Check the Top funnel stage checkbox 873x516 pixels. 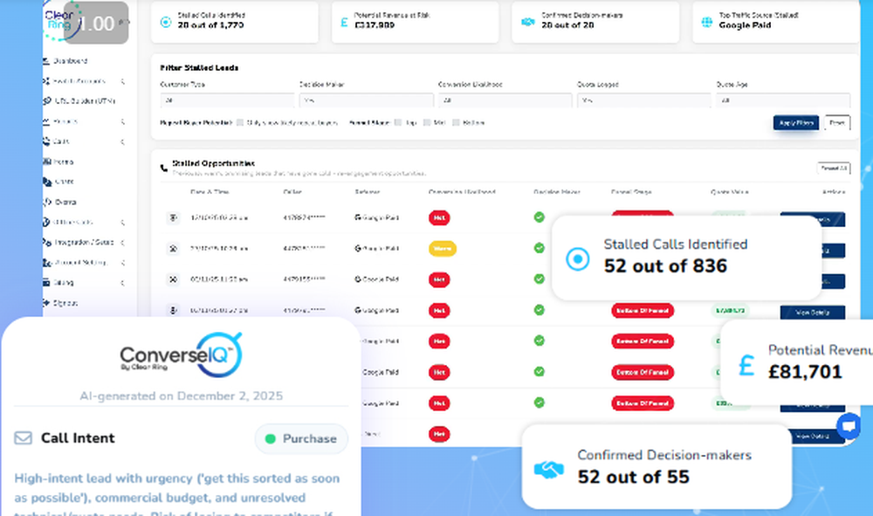coord(398,123)
